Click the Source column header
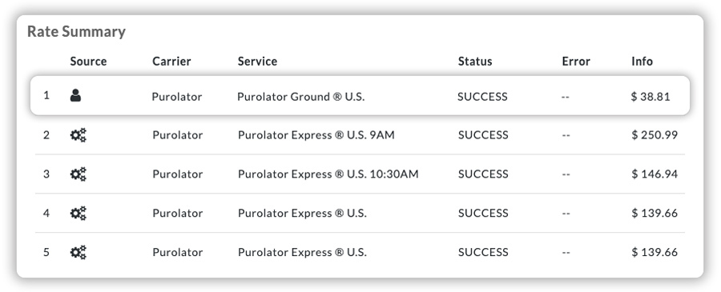Screen dimensions: 721x292 pyautogui.click(x=88, y=62)
